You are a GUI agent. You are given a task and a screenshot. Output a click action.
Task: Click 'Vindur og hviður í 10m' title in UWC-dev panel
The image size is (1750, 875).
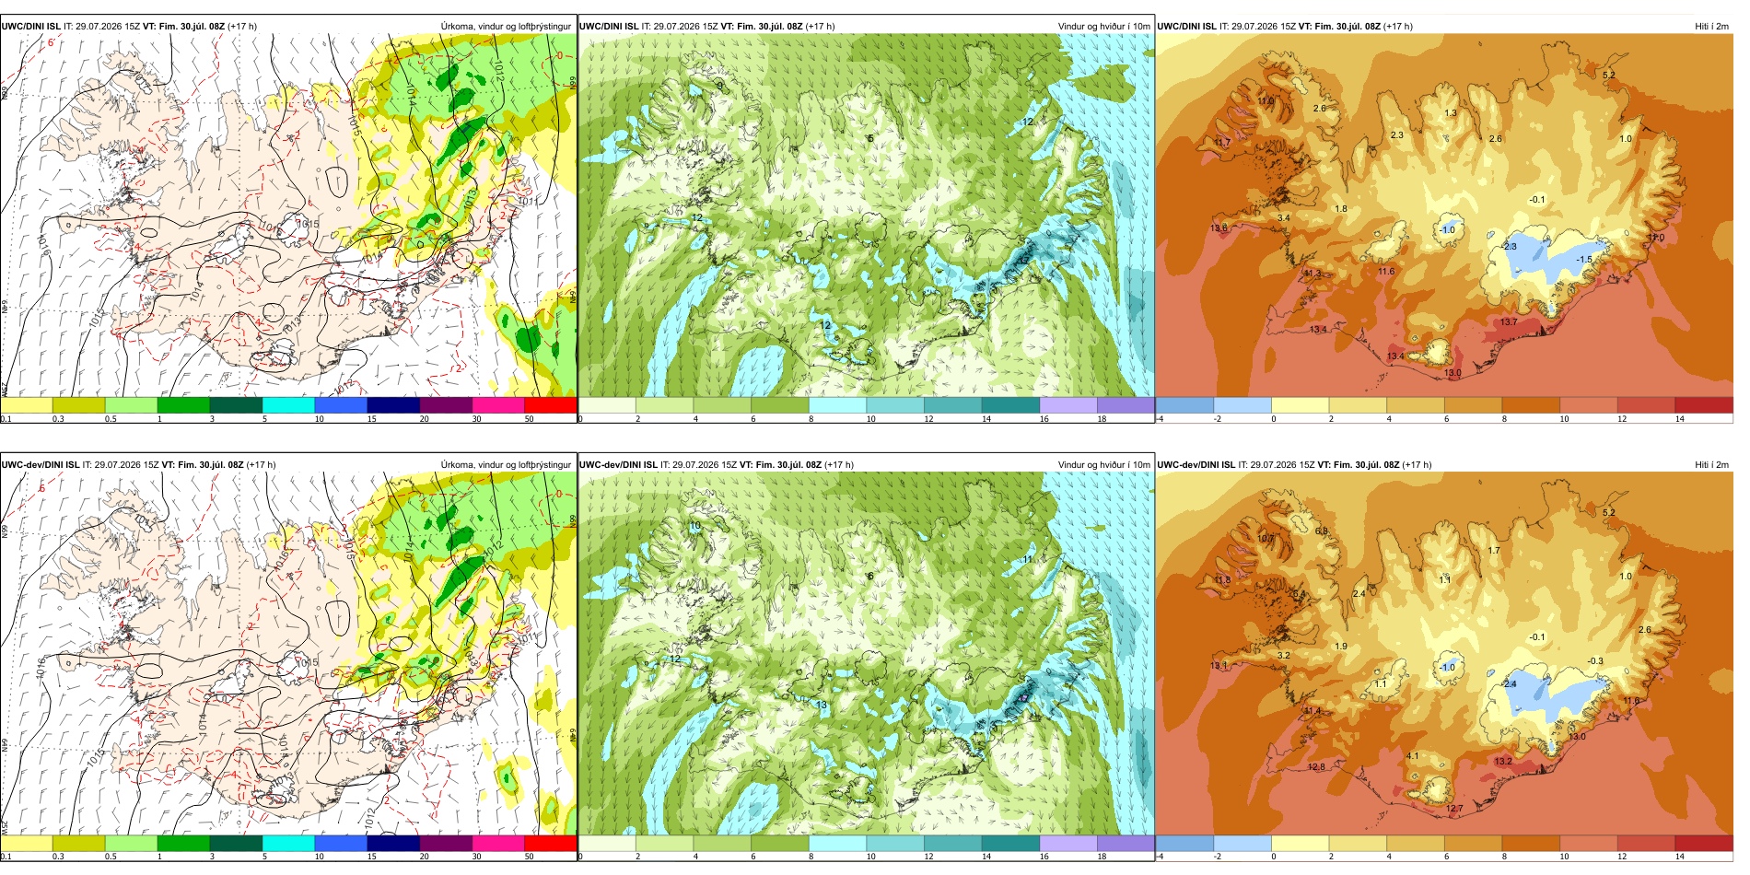coord(1103,465)
